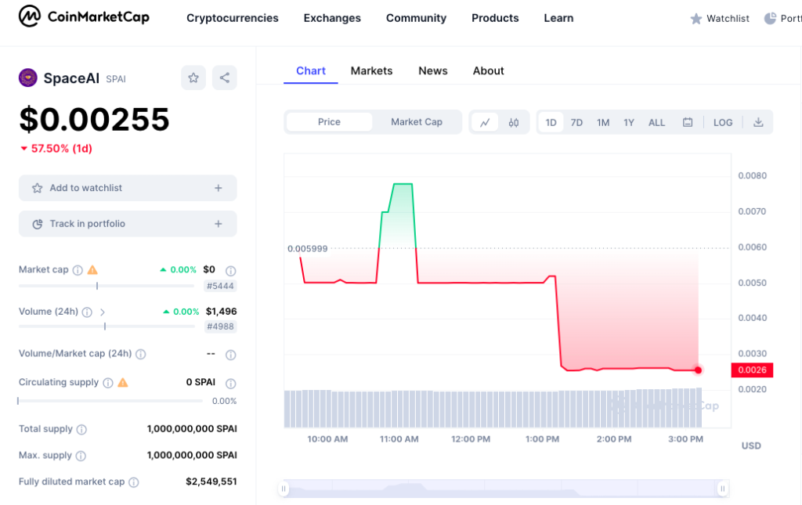The height and width of the screenshot is (505, 802).
Task: Select the line chart icon
Action: point(486,122)
